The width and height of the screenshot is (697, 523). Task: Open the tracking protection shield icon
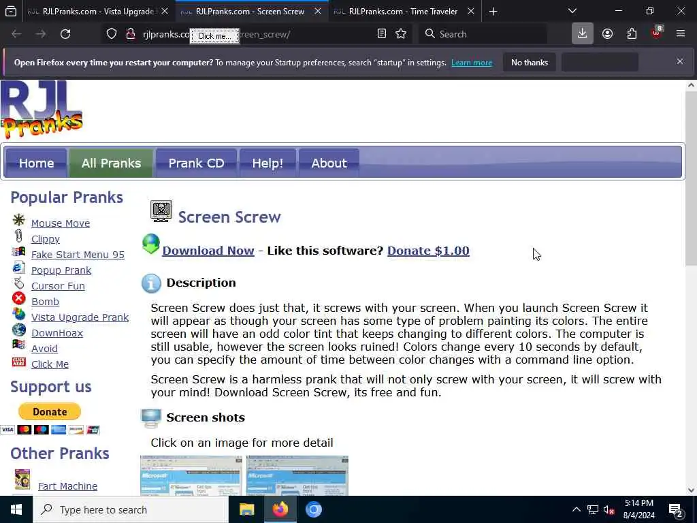click(x=112, y=34)
